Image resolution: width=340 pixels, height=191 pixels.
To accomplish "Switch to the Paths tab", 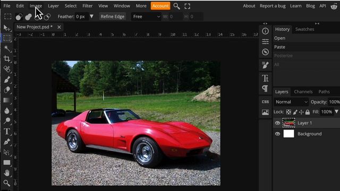I will (x=324, y=92).
